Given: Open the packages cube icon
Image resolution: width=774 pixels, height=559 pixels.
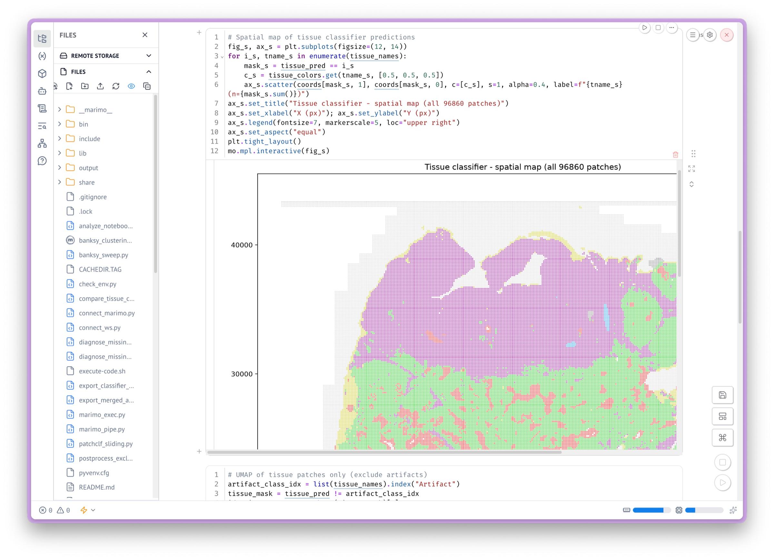Looking at the screenshot, I should coord(42,73).
